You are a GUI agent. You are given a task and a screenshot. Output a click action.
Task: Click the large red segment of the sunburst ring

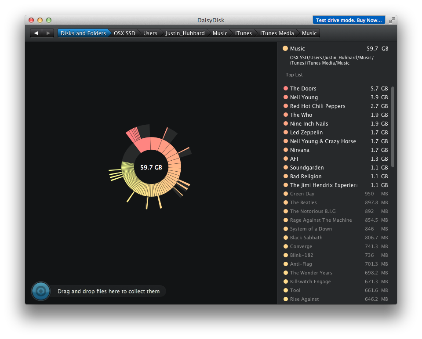142,145
